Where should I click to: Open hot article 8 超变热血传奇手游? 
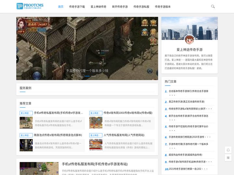[x=185, y=155]
